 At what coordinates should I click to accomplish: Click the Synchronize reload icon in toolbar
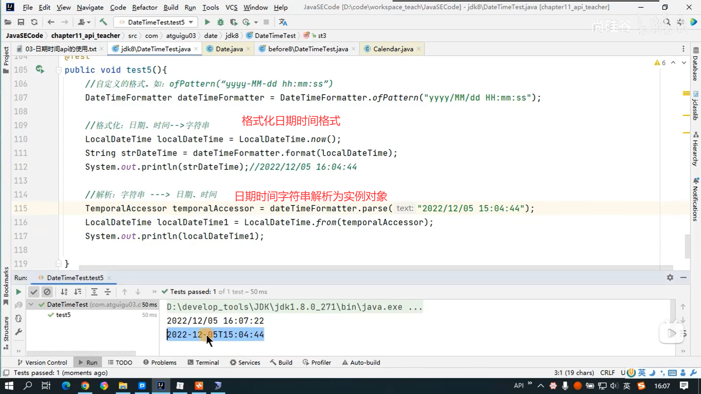click(x=34, y=22)
